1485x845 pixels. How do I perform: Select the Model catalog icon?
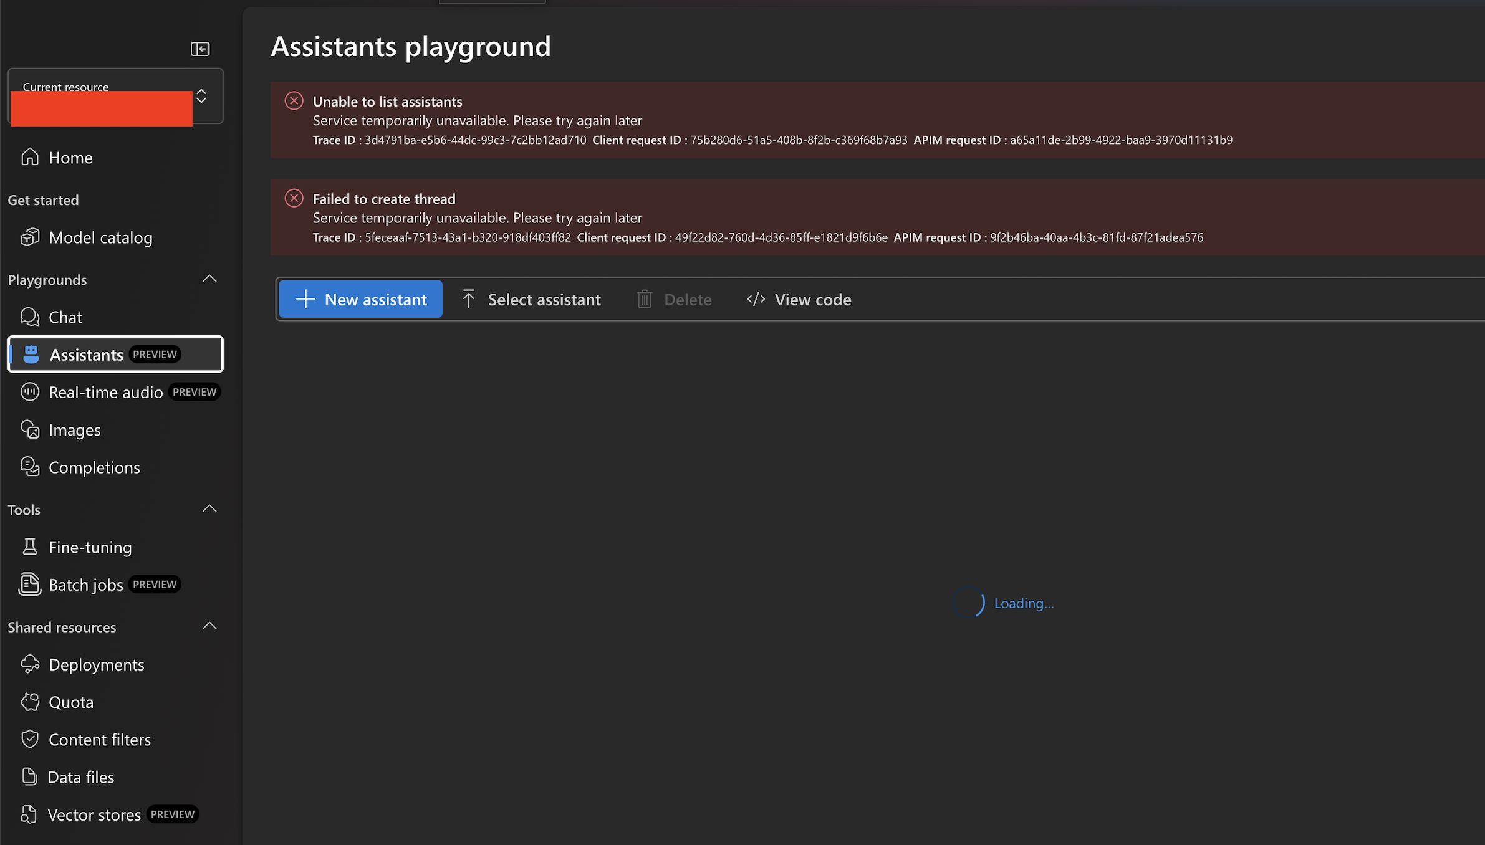(31, 237)
